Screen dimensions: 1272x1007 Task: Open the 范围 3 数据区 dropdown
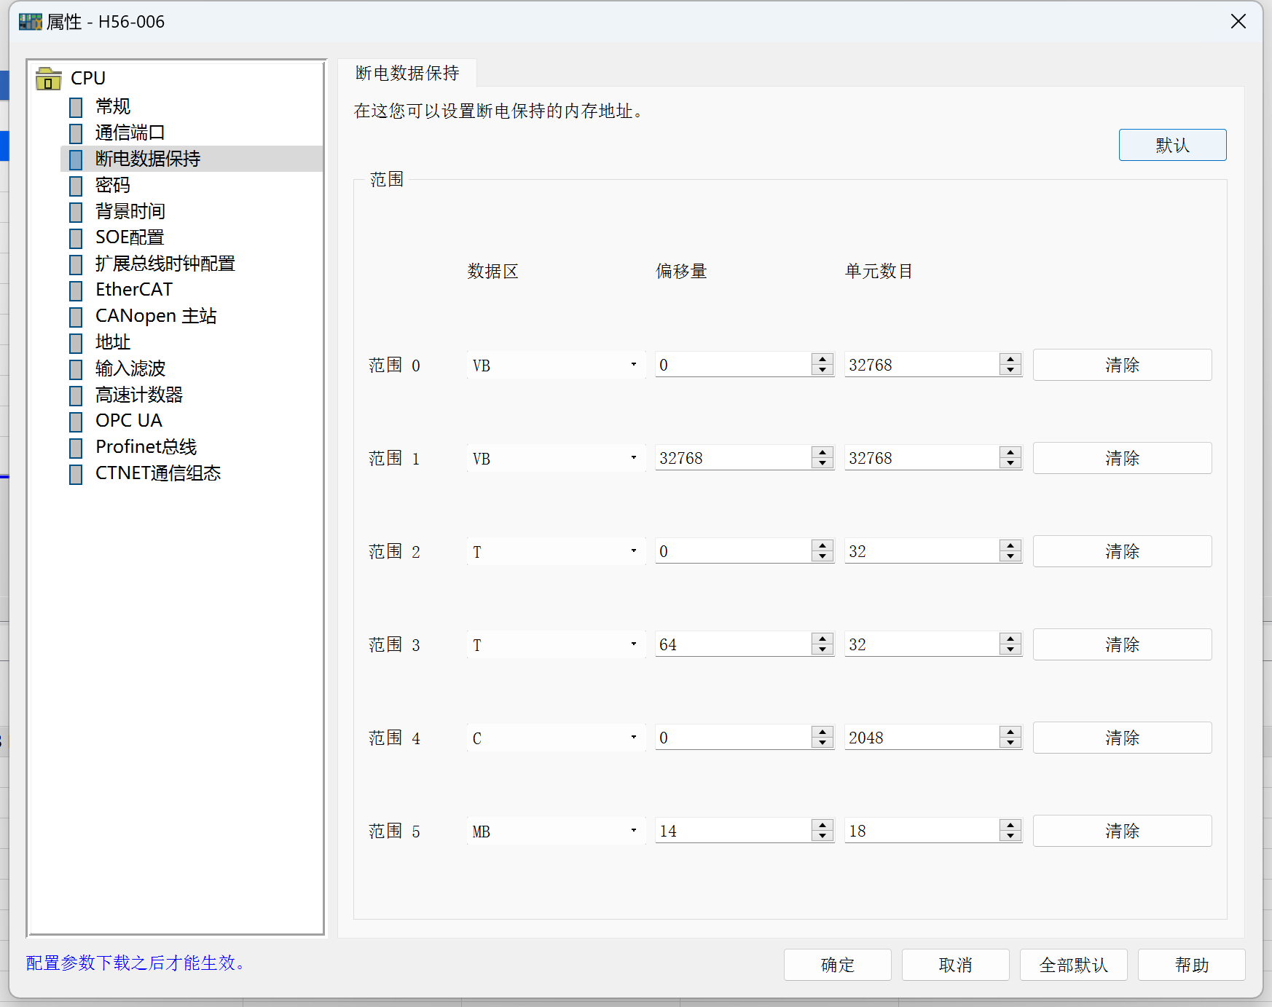pos(556,644)
